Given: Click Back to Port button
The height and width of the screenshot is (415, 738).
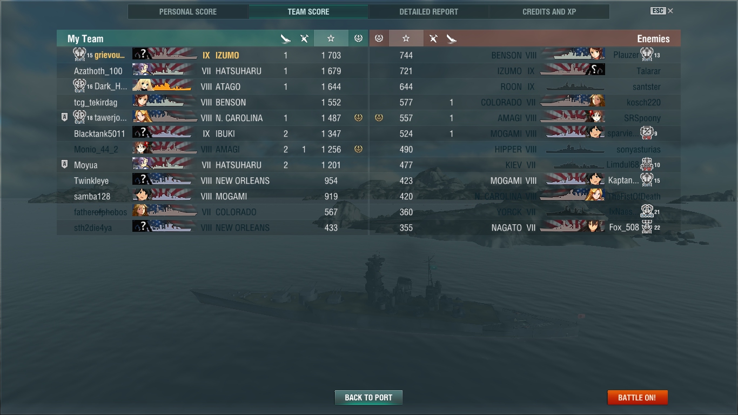Looking at the screenshot, I should 368,397.
